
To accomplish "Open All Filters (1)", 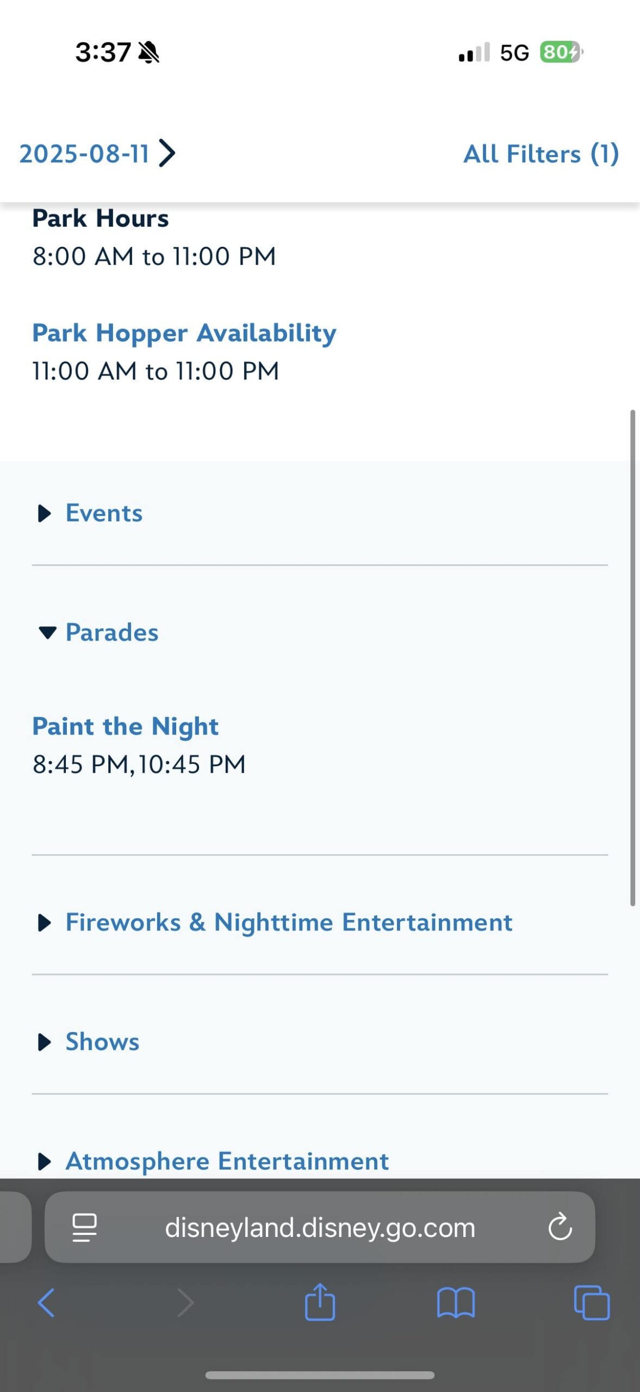I will 540,154.
